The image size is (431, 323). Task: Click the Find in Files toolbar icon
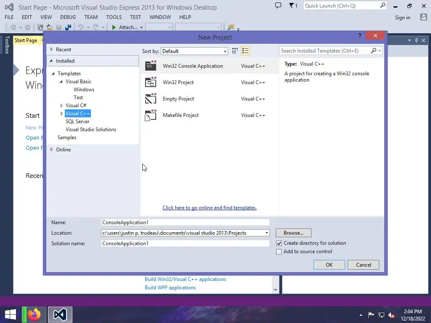[231, 27]
